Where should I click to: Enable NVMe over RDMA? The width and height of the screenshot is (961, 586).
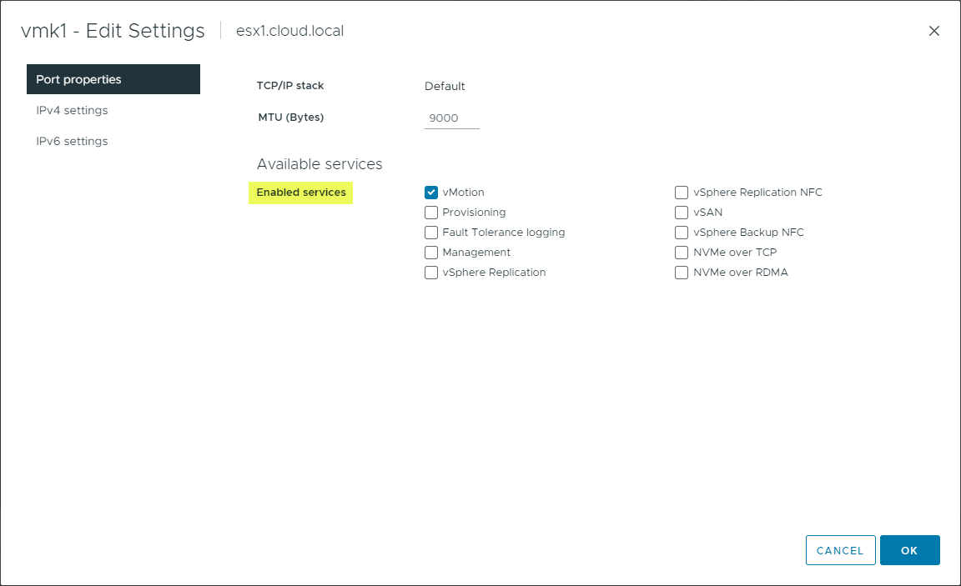coord(682,273)
